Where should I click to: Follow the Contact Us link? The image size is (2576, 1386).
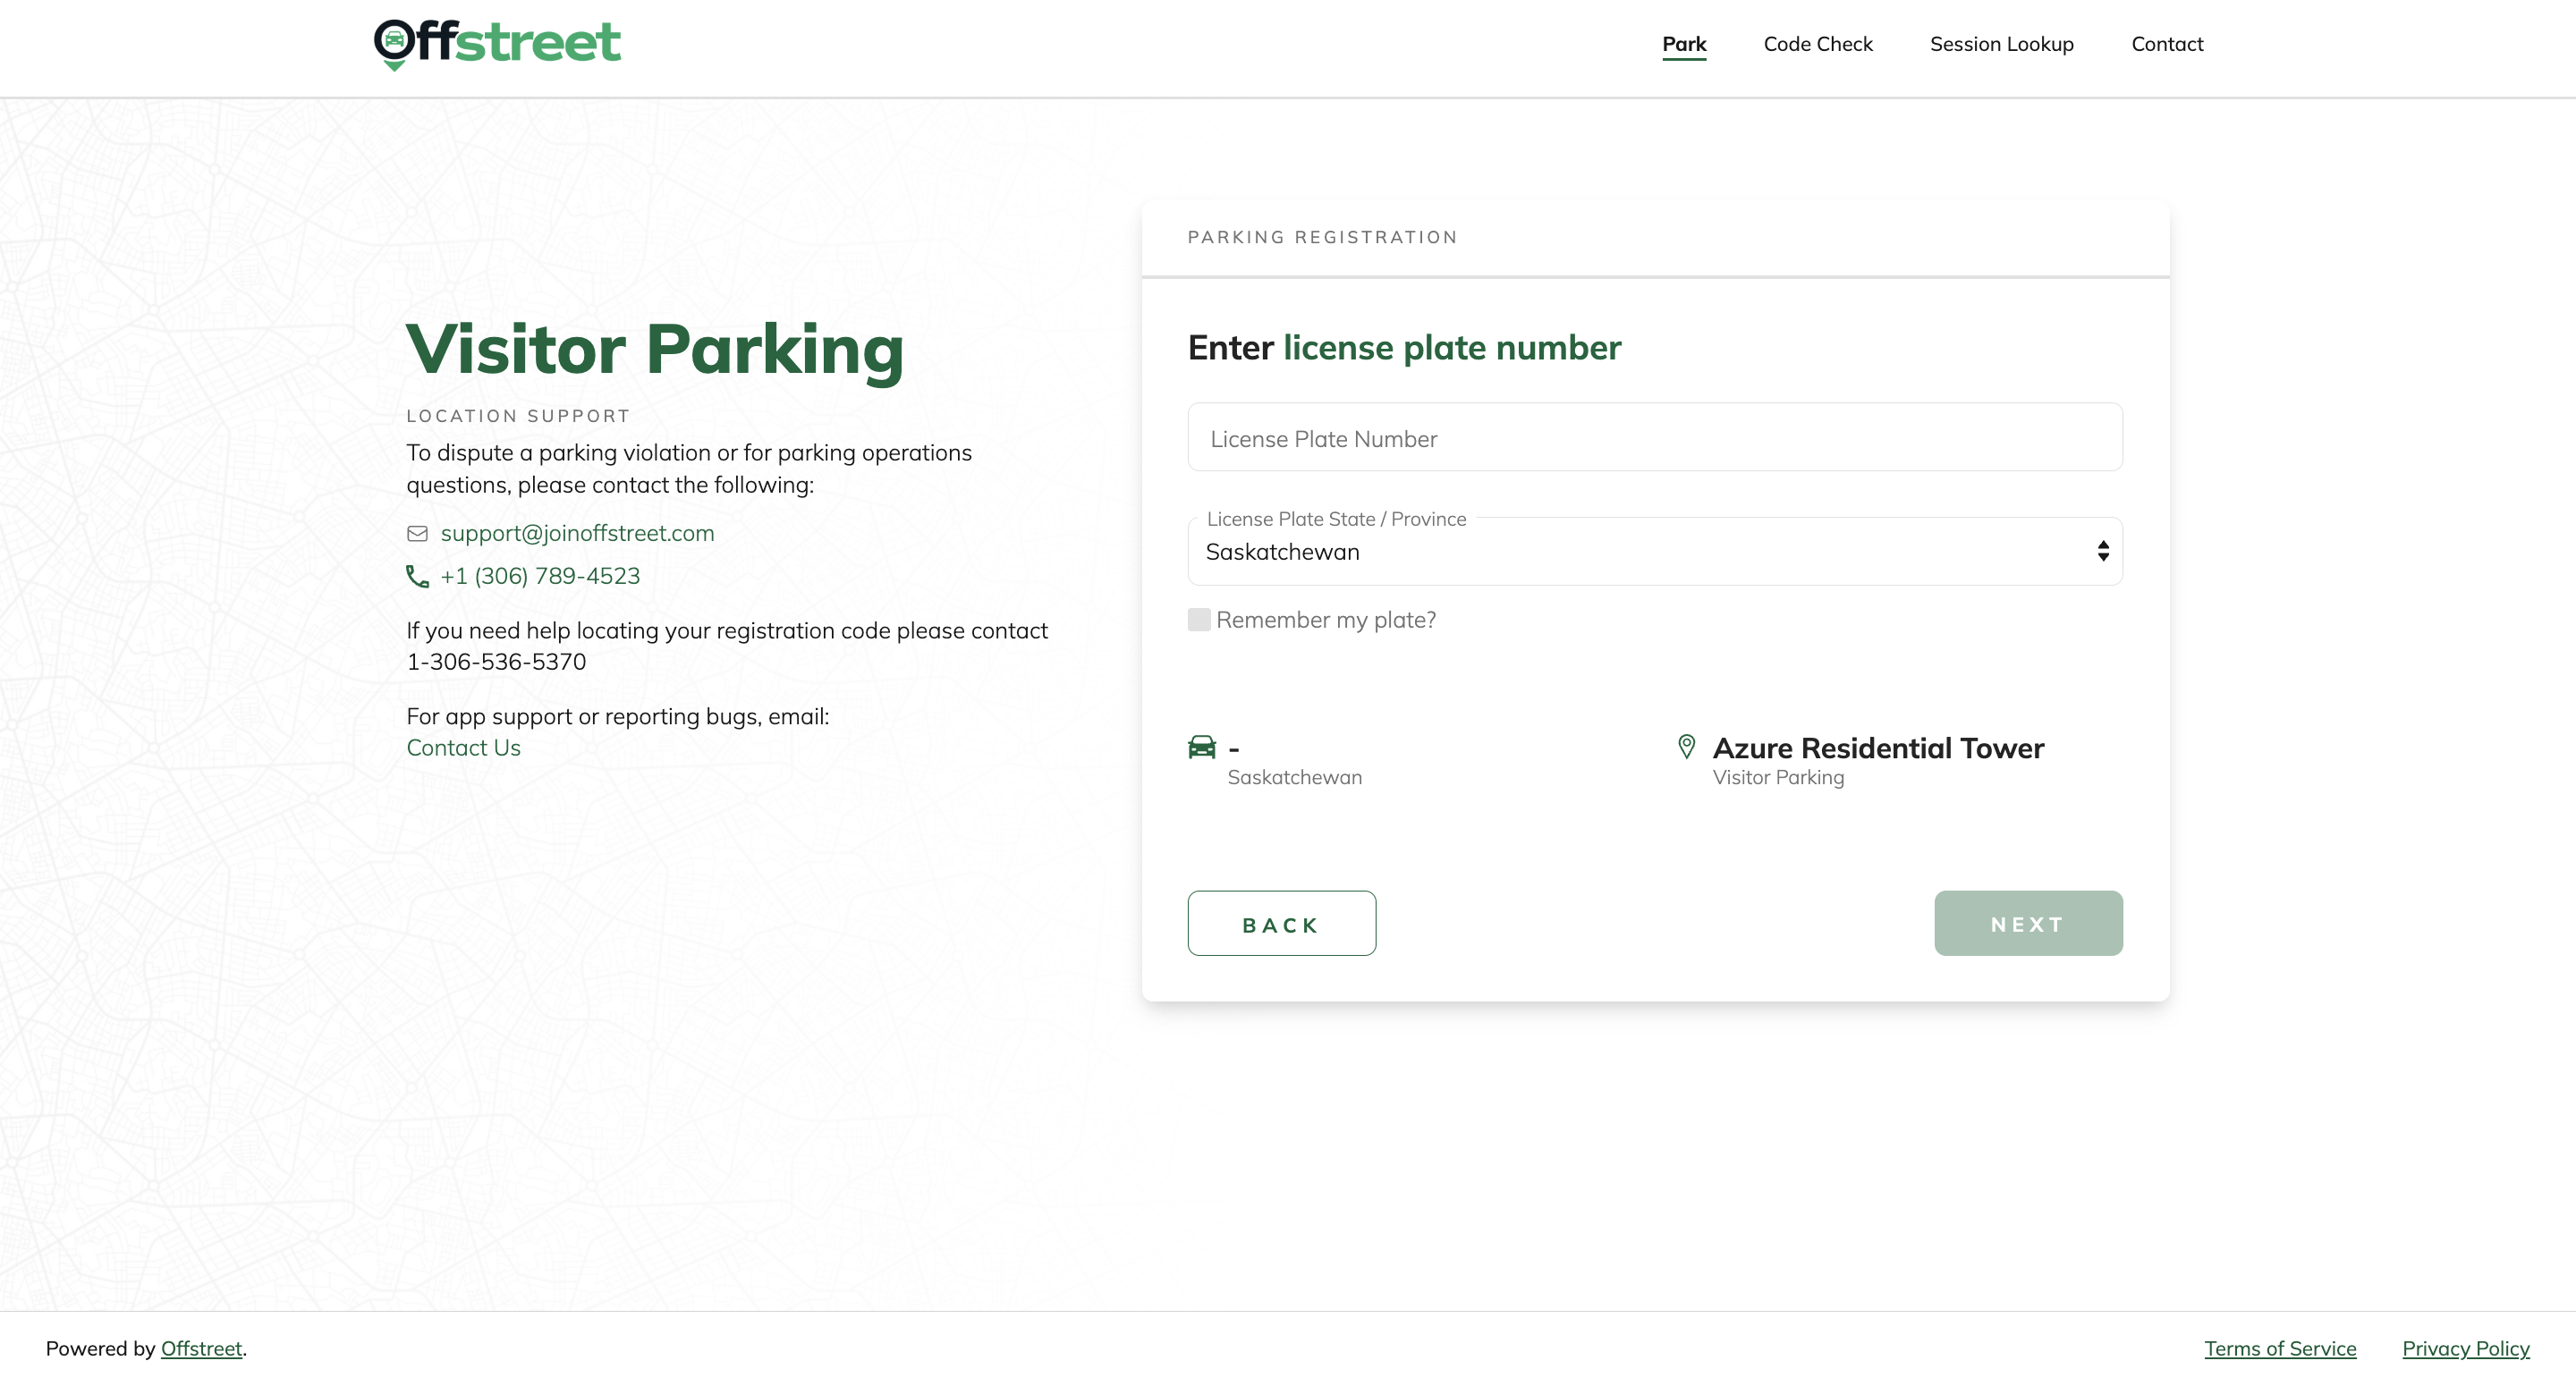tap(463, 748)
